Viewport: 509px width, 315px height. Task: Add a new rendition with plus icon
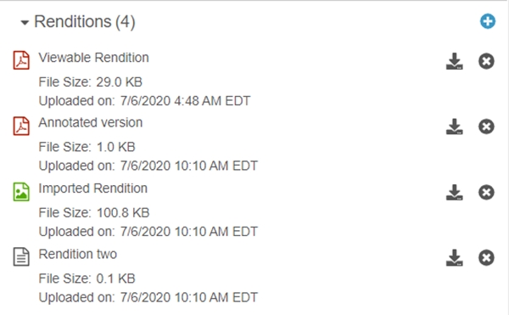[488, 21]
